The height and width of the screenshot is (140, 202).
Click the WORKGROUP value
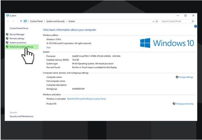point(78,89)
